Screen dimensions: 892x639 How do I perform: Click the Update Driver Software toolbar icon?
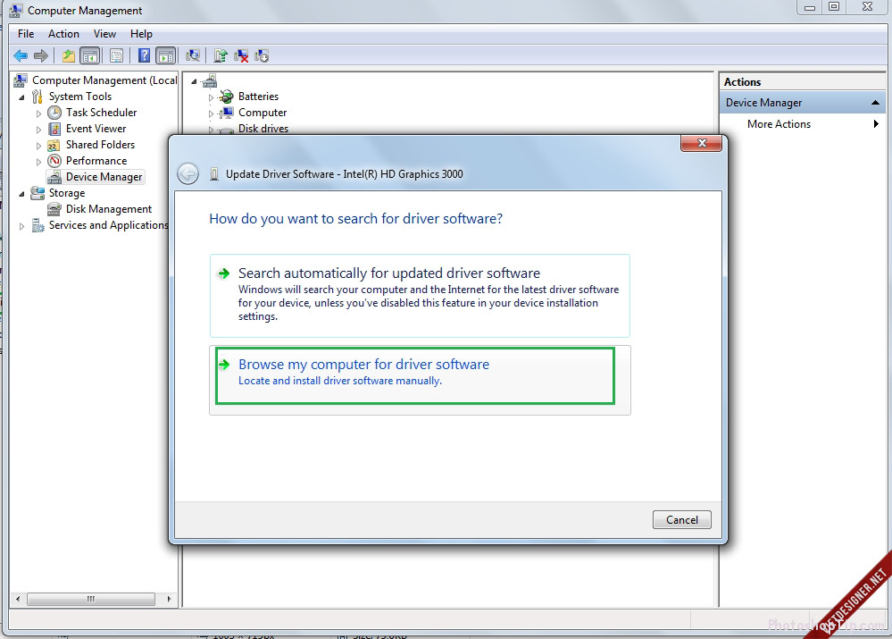coord(221,55)
